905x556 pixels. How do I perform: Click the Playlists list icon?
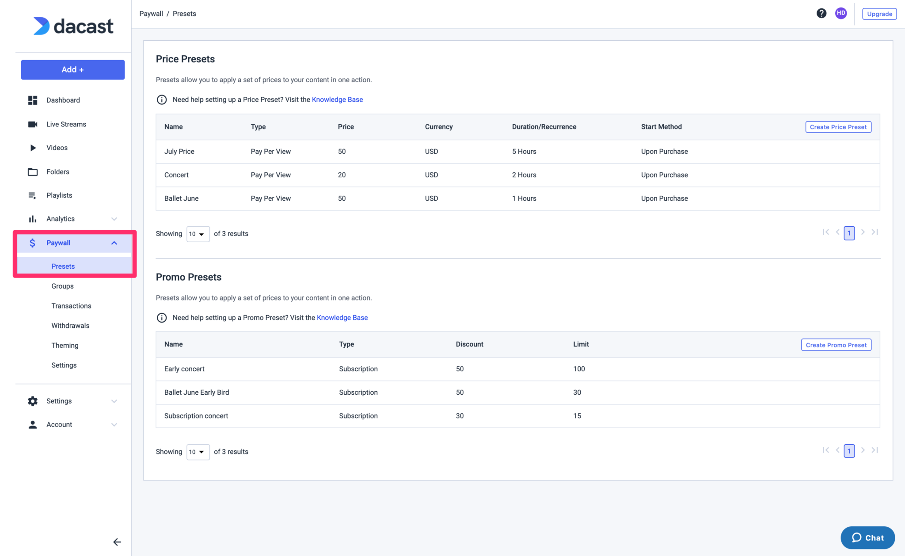pyautogui.click(x=33, y=195)
